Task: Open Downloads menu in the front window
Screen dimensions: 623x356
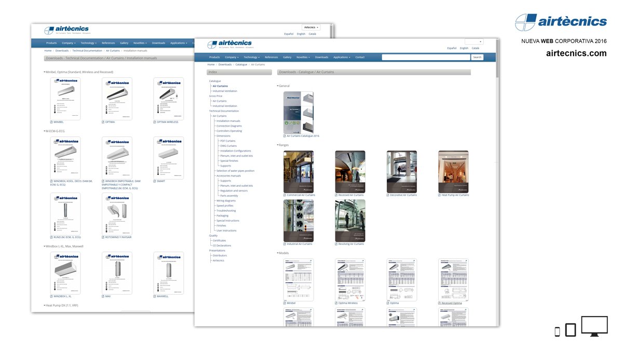Action: (x=322, y=57)
